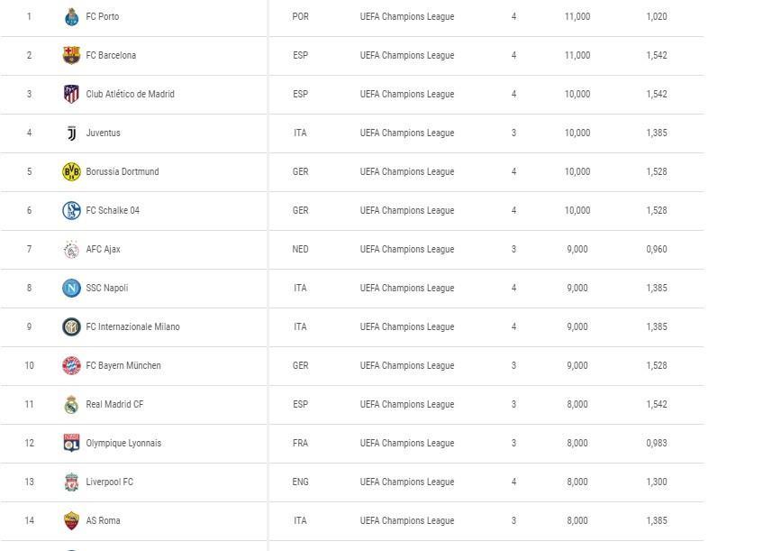Open the FC Internazionale Milano name link
Screen dimensions: 772x551
coord(133,326)
